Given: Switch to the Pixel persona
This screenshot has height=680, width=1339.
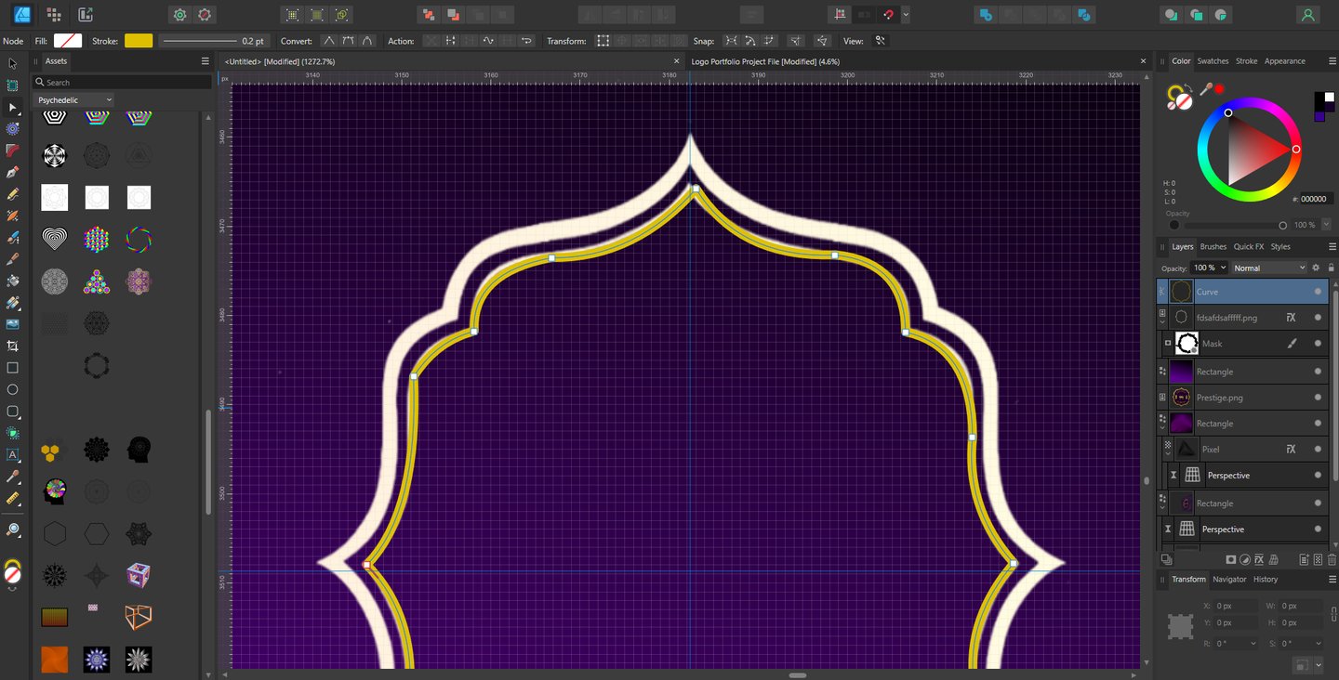Looking at the screenshot, I should (54, 15).
